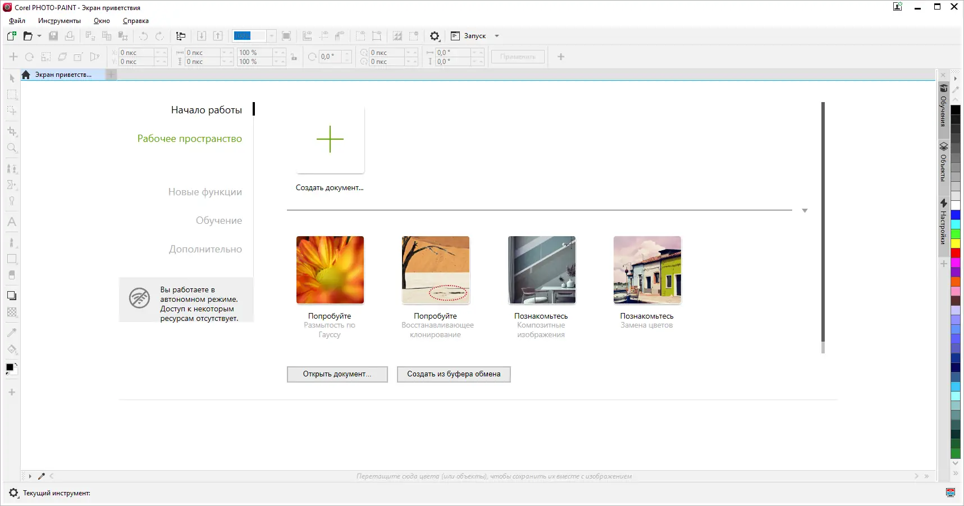964x506 pixels.
Task: Open Options via the toolbar gear icon
Action: (x=435, y=36)
